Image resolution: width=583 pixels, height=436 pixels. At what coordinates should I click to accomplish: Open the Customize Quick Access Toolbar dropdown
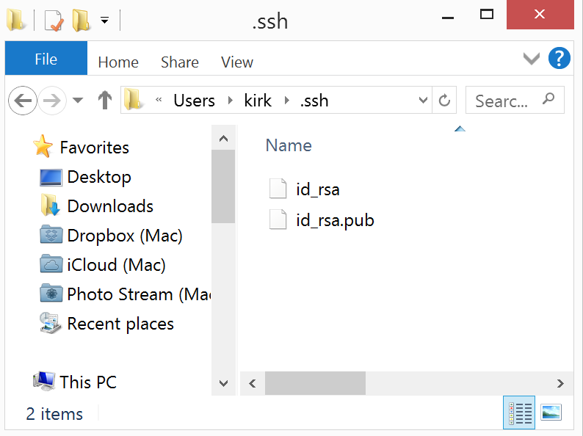point(105,20)
